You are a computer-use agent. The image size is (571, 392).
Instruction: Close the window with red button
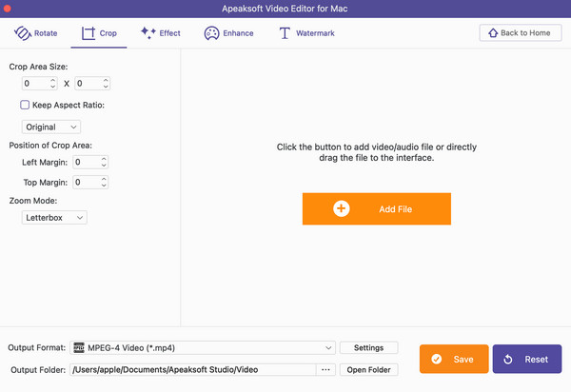pyautogui.click(x=8, y=9)
